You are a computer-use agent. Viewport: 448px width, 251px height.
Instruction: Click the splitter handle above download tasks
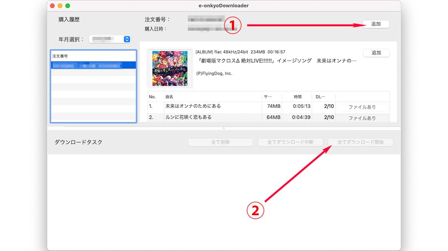(x=224, y=128)
